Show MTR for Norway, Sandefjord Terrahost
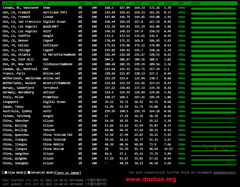Image resolution: width=240 pixels, height=187 pixels. pyautogui.click(x=182, y=88)
